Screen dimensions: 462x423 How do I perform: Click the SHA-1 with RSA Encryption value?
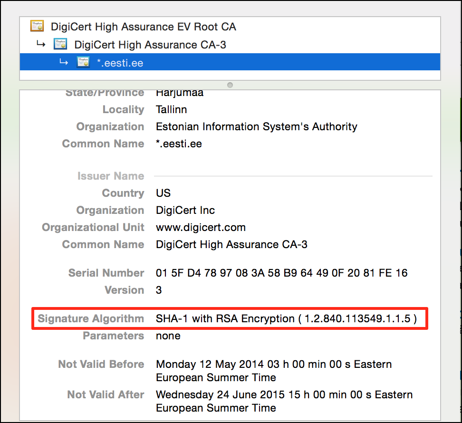pos(286,318)
